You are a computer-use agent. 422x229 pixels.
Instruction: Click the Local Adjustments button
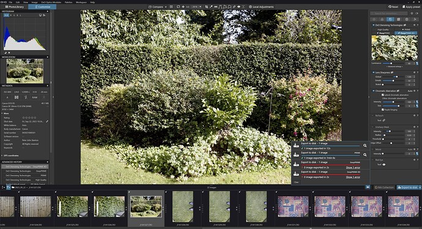[x=261, y=7]
